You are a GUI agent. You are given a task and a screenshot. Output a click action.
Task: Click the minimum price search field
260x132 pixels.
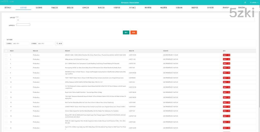21,43
